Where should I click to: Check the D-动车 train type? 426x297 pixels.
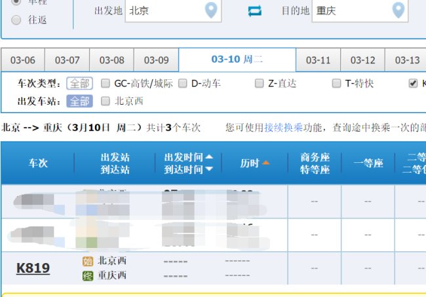183,83
